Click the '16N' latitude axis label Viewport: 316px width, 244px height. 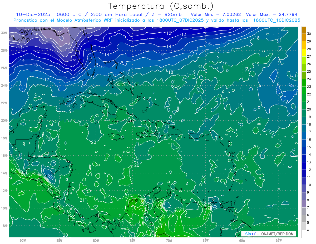4,156
